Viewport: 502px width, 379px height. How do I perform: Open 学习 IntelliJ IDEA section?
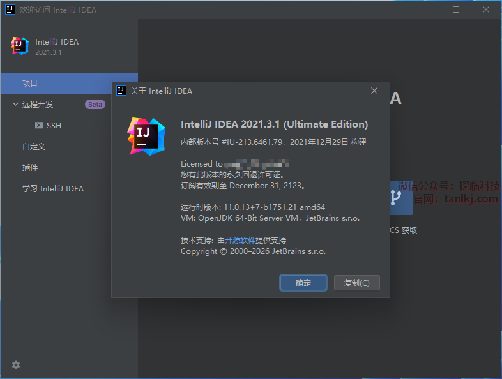coord(53,189)
